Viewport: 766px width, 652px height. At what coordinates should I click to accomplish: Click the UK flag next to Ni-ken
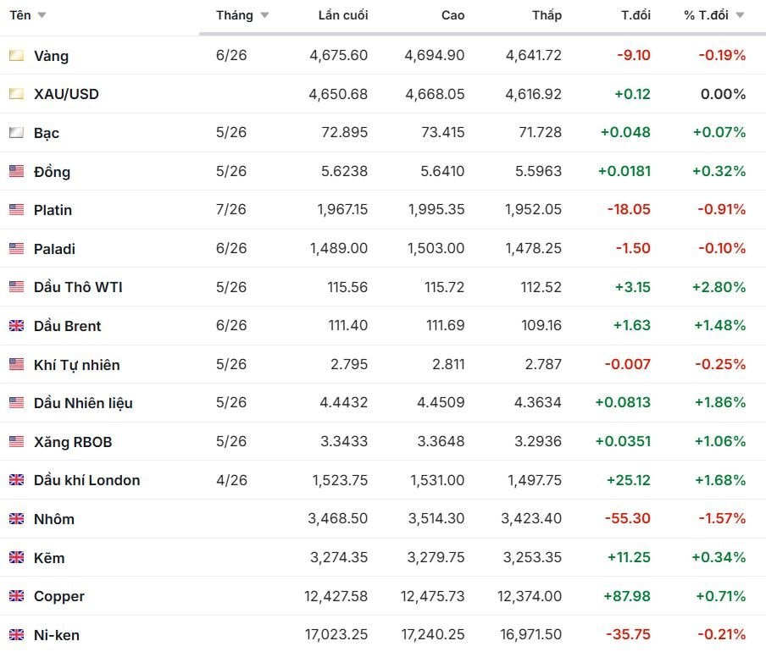(16, 635)
